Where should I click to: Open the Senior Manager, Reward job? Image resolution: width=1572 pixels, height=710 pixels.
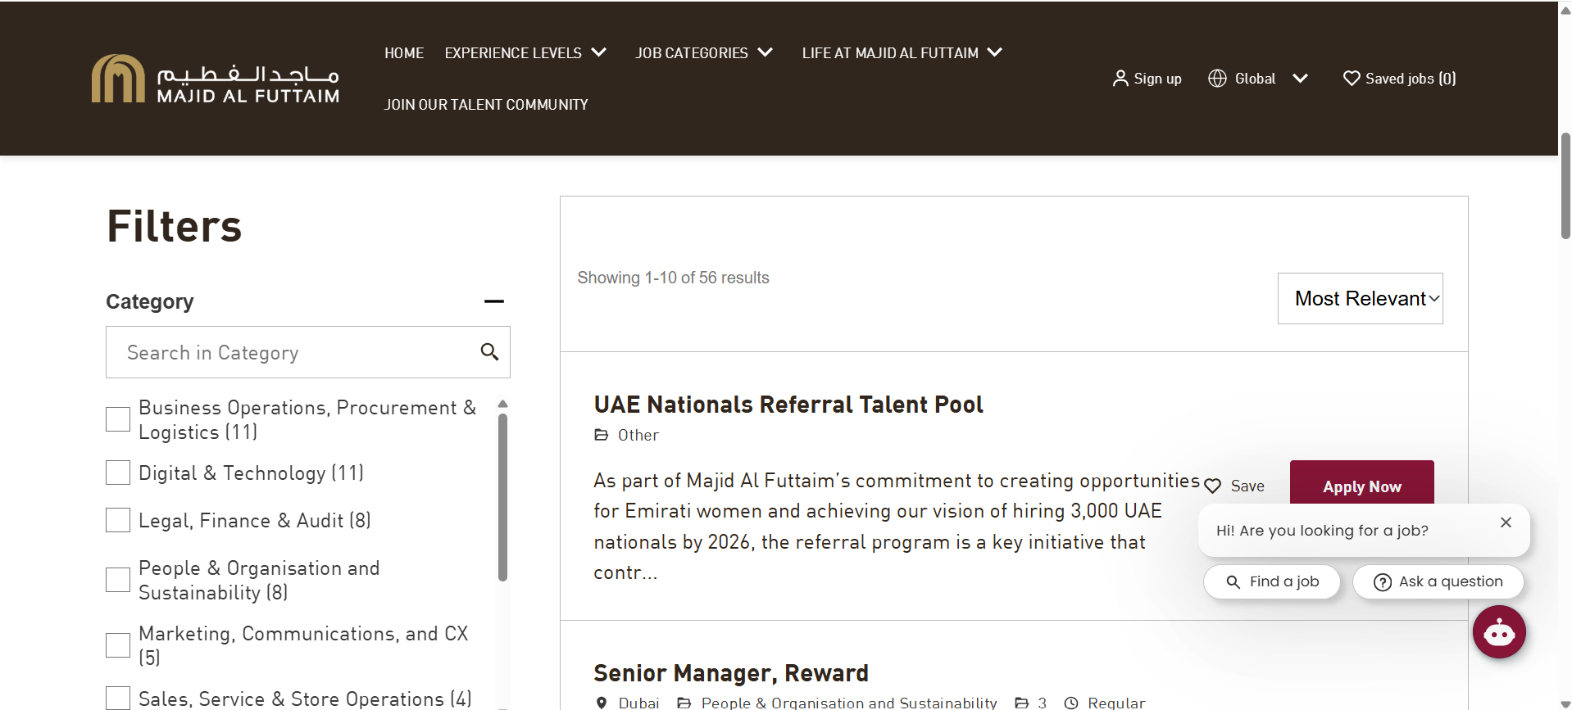coord(730,672)
